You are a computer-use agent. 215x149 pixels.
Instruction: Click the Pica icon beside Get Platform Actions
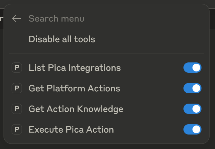tap(17, 88)
